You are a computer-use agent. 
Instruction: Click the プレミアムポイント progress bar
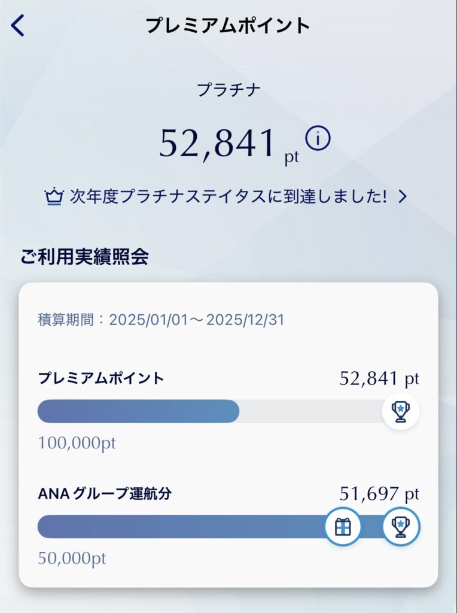coord(209,411)
